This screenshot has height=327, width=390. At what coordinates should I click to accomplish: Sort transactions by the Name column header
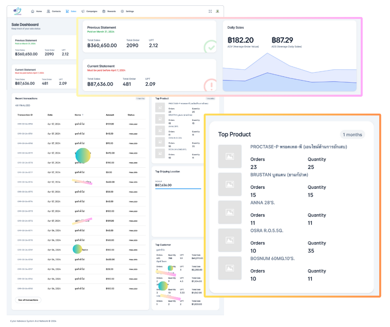pyautogui.click(x=79, y=115)
